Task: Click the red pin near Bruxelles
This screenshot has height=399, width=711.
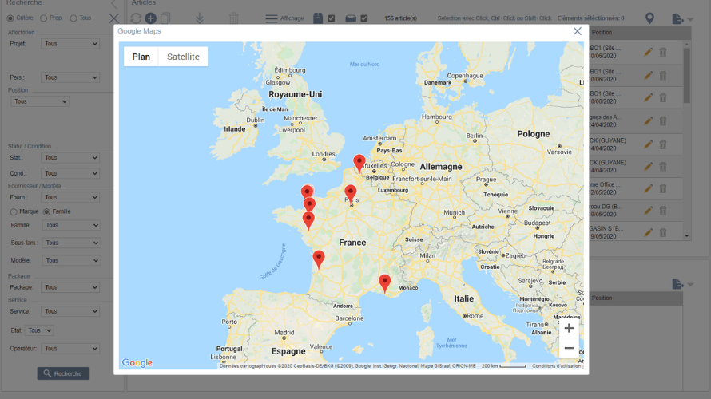Action: (x=359, y=164)
